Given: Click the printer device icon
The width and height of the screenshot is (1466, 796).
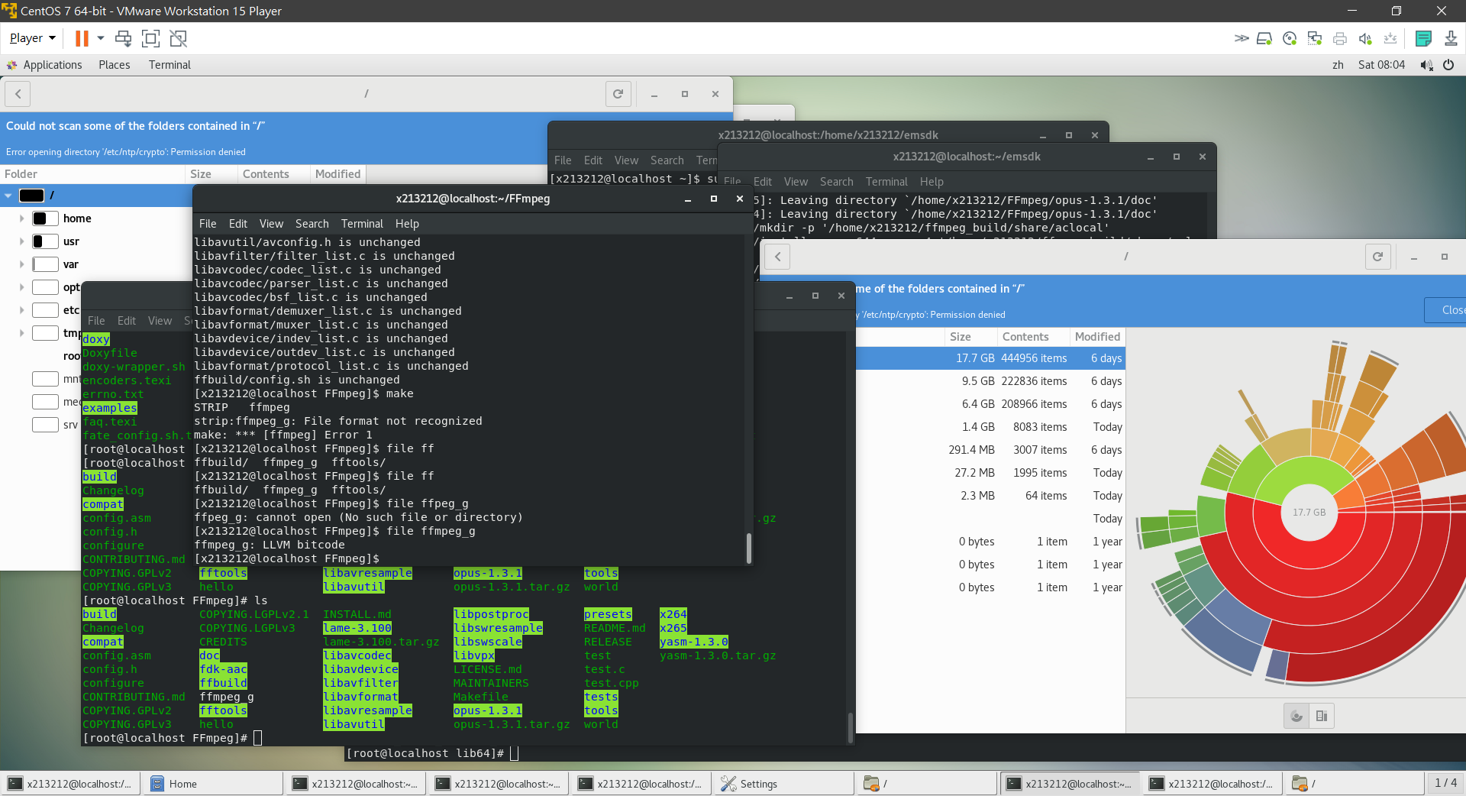Looking at the screenshot, I should [1340, 38].
